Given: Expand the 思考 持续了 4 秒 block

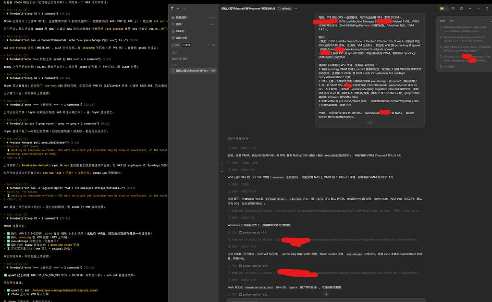Looking at the screenshot, I should point(241,217).
